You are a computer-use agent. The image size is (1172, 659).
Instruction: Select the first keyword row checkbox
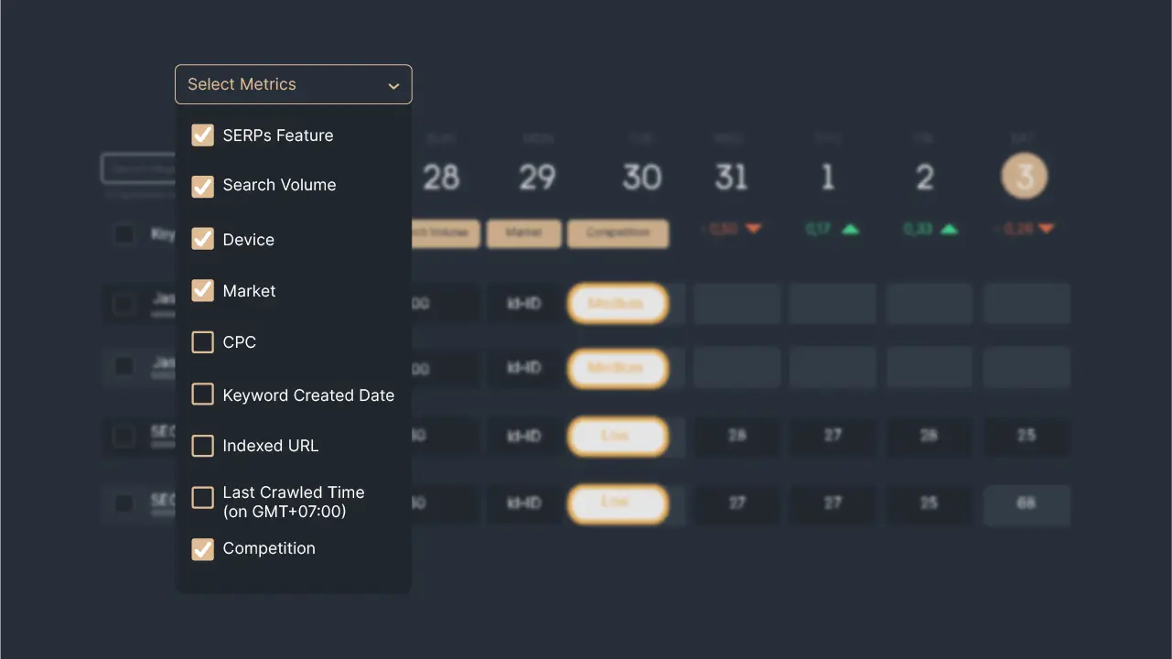click(x=124, y=302)
